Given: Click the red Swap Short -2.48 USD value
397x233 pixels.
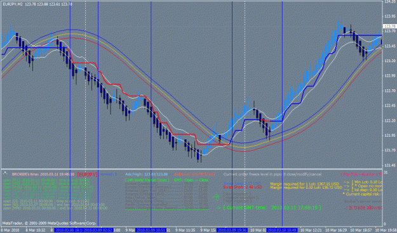Looking at the screenshot, I should coord(243,187).
